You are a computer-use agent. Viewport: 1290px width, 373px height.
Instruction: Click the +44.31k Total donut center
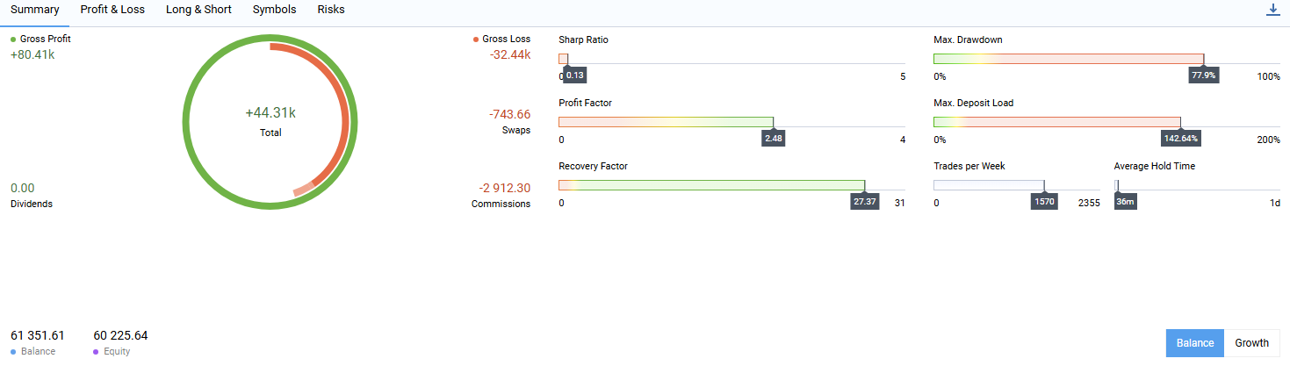pyautogui.click(x=270, y=121)
